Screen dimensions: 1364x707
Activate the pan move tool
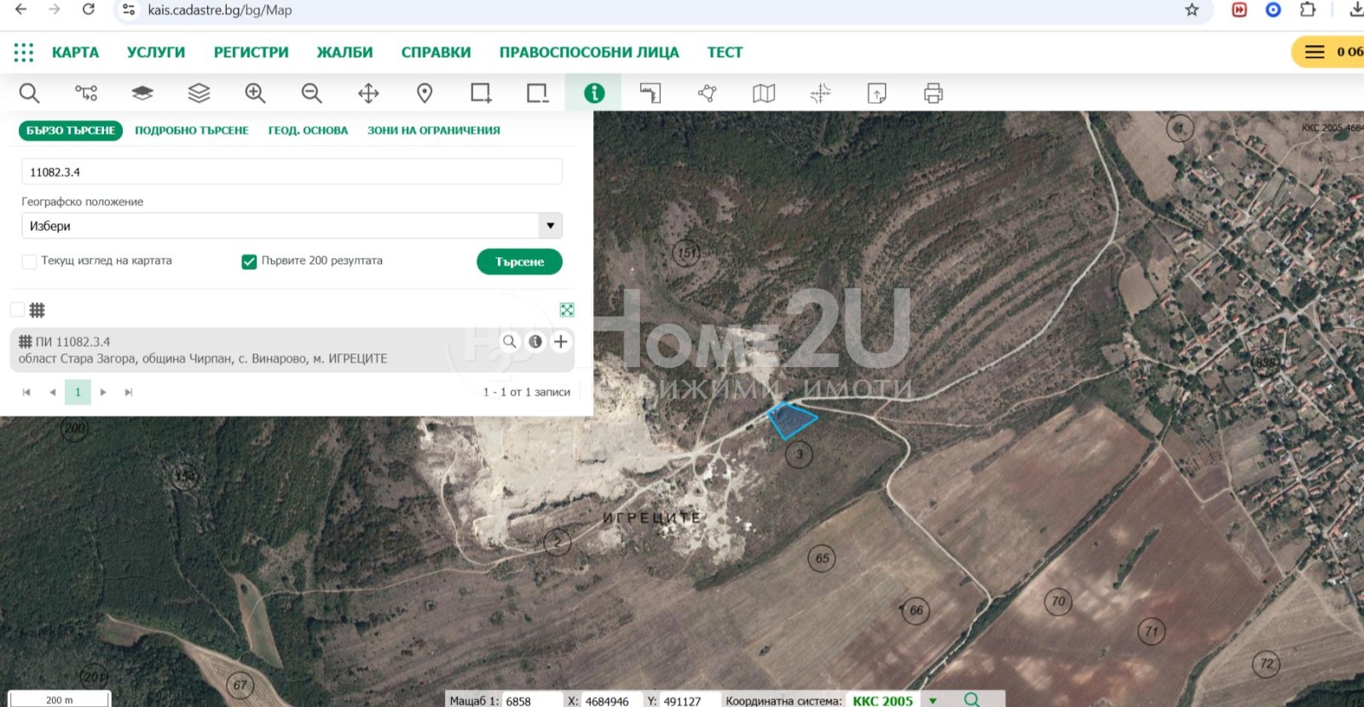click(368, 93)
